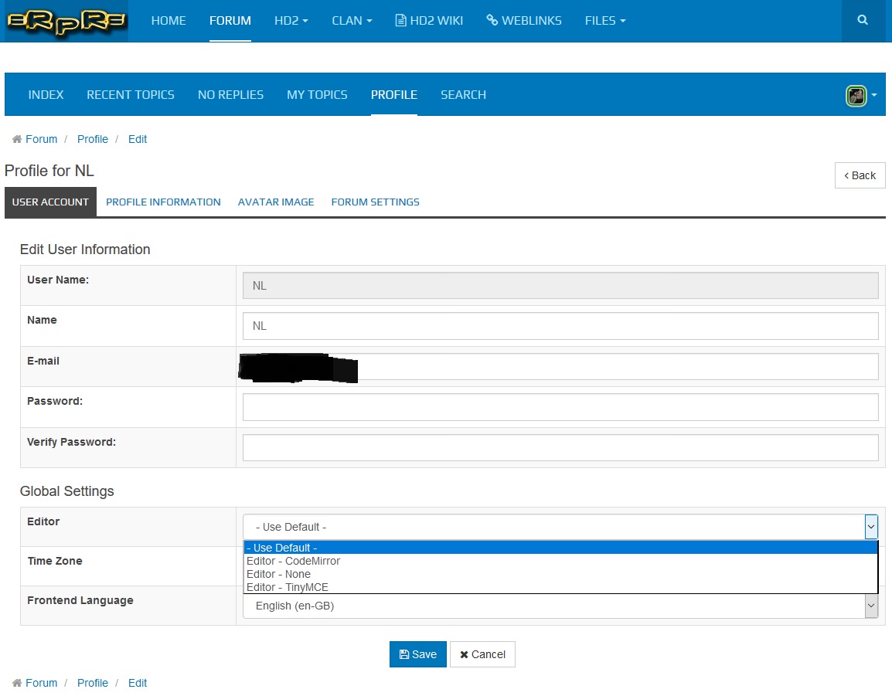Expand the Clan dropdown menu
This screenshot has width=892, height=696.
[352, 21]
